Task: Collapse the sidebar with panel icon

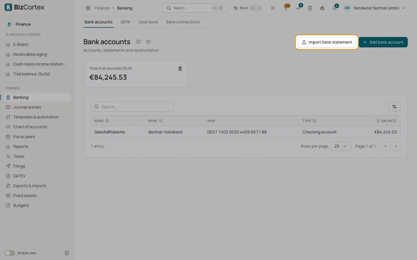Action: [67, 253]
